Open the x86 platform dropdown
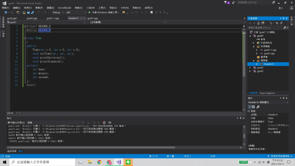 (x=76, y=12)
